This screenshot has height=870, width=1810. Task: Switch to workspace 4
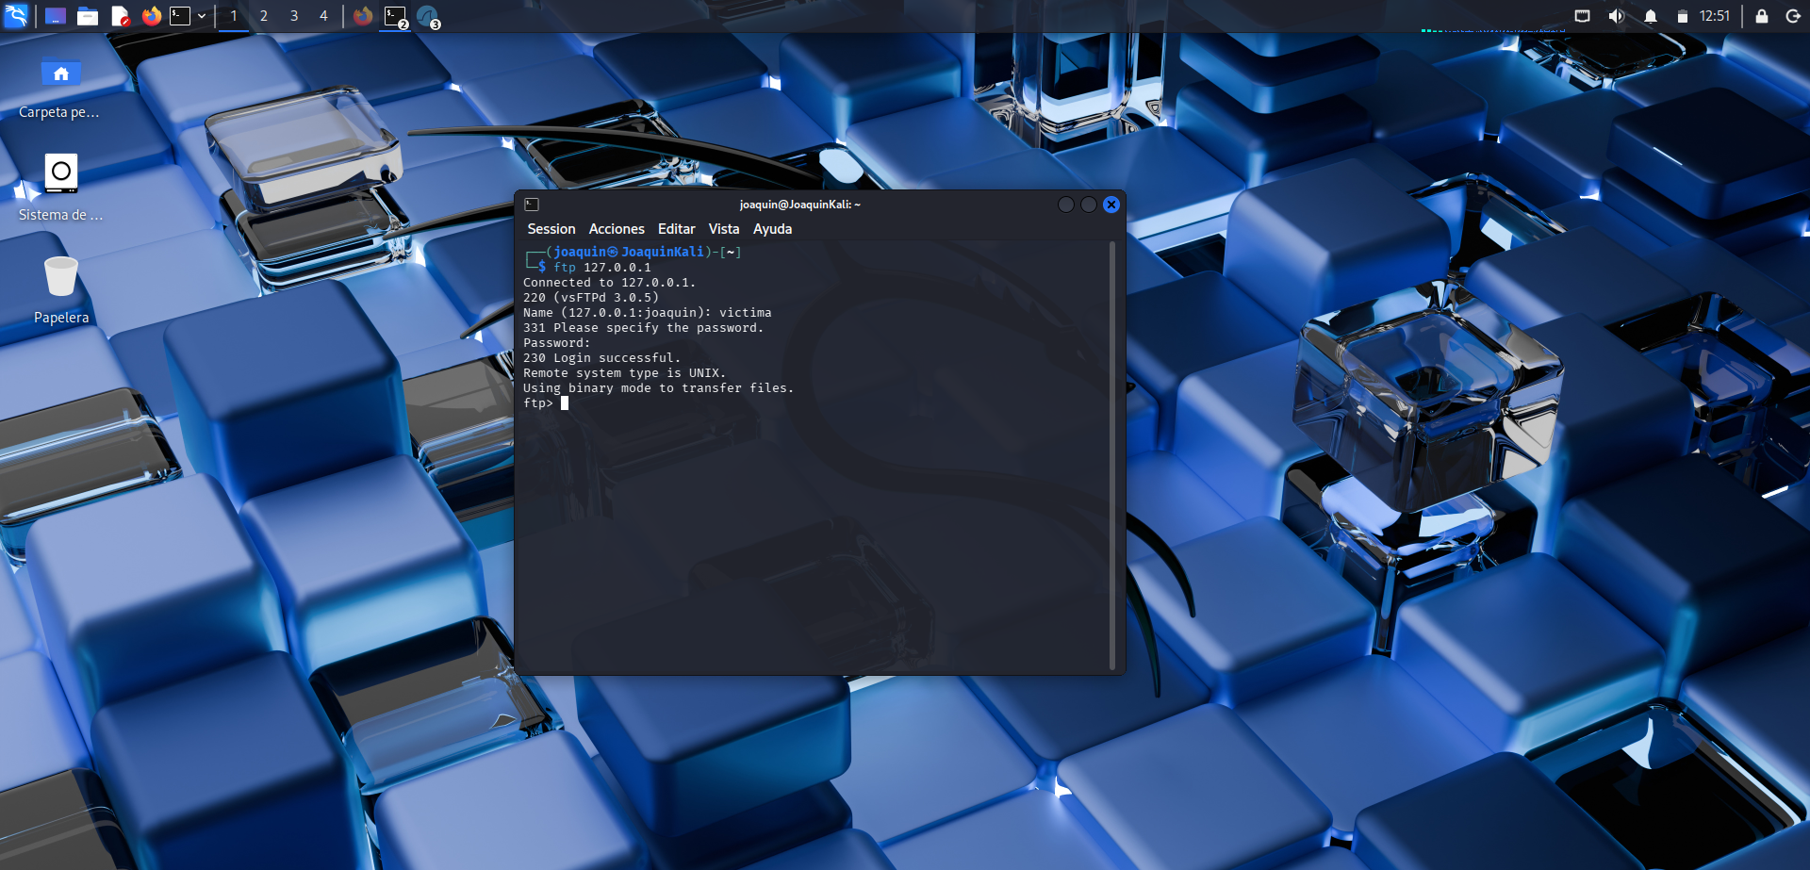pos(323,16)
